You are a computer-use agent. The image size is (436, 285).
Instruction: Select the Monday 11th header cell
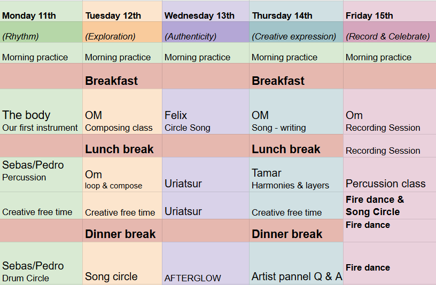[x=41, y=11]
